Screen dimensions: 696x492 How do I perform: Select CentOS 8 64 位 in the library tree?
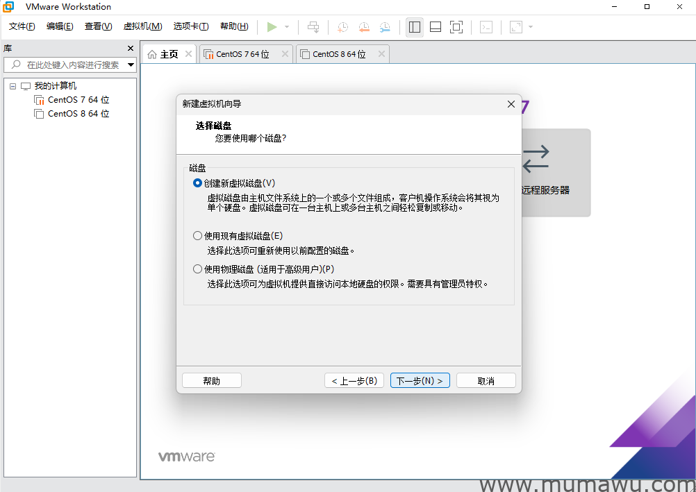tap(78, 113)
